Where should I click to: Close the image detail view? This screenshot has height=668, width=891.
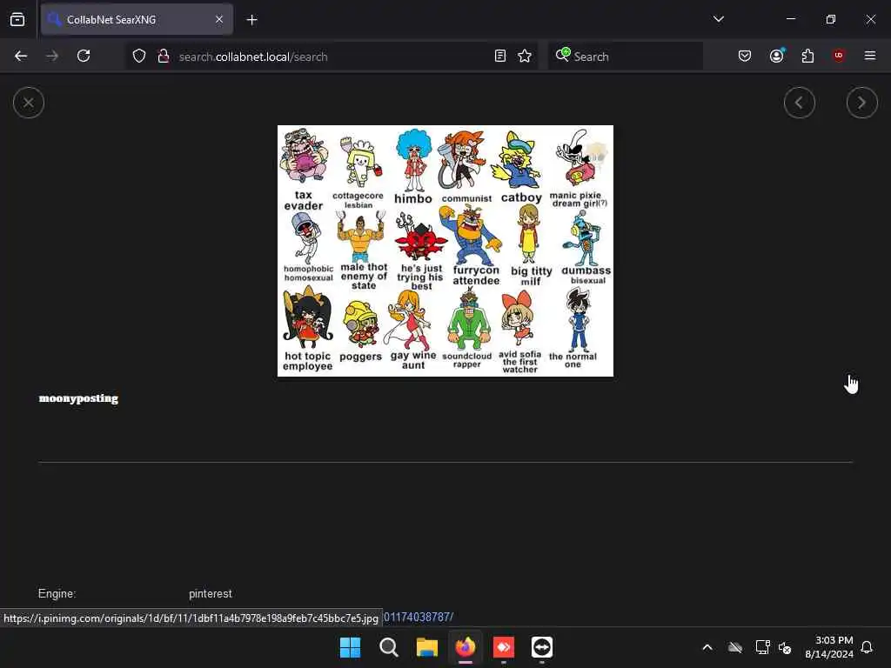[29, 103]
